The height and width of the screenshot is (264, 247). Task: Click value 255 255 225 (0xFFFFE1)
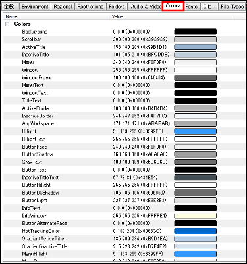[x=140, y=216]
